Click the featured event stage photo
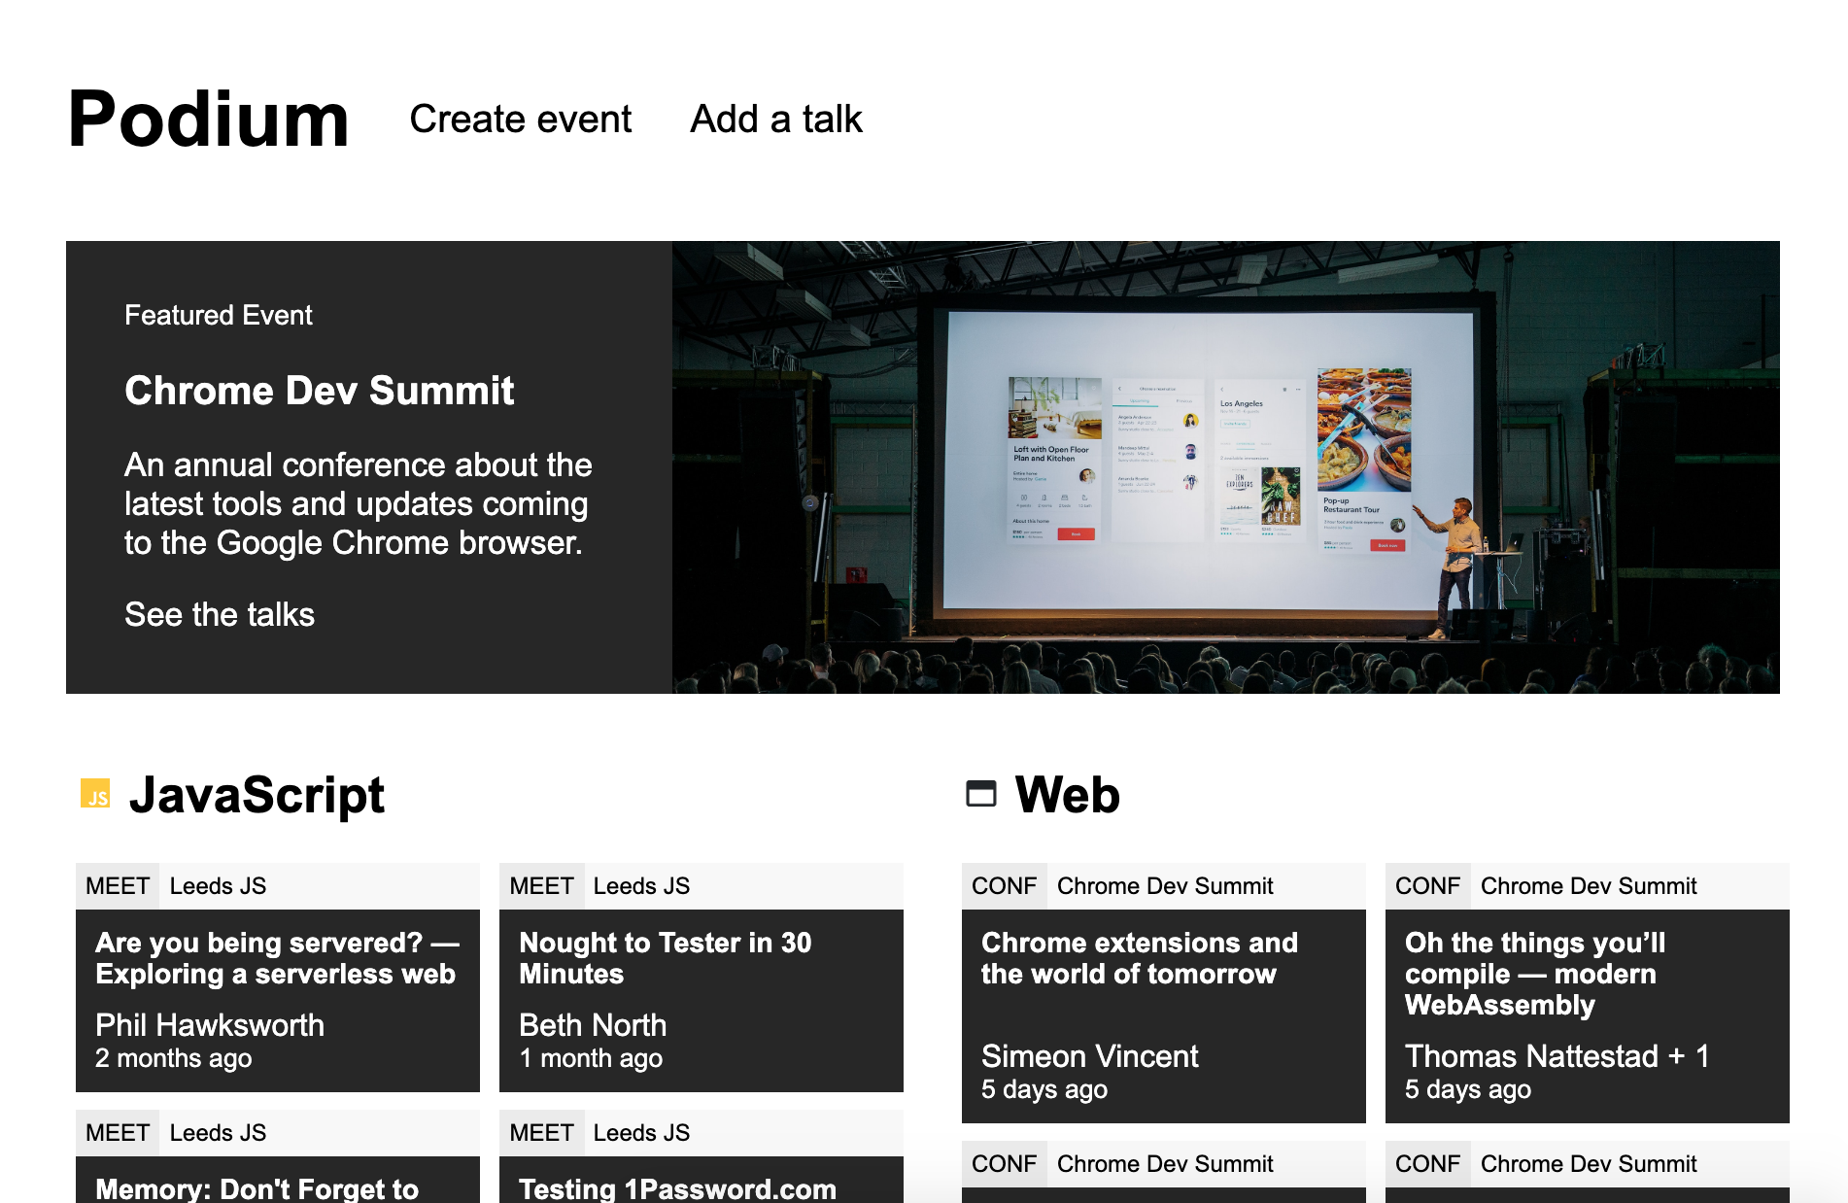Viewport: 1848px width, 1203px height. [x=1226, y=467]
